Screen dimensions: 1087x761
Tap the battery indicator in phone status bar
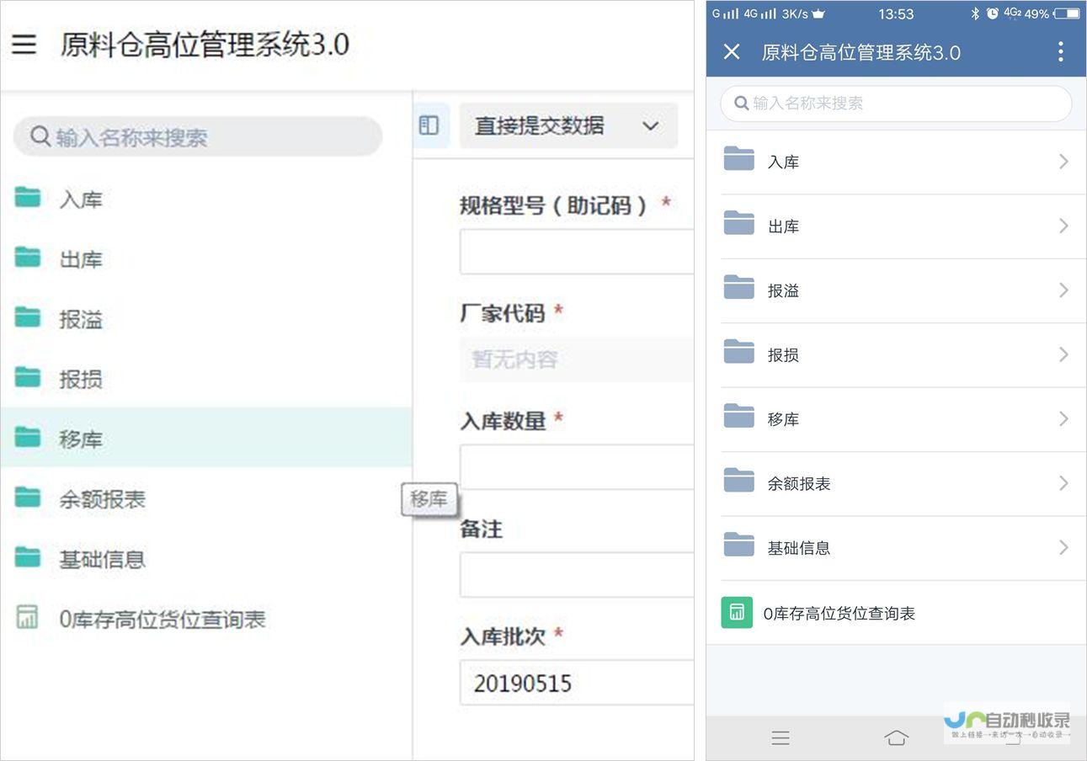[1066, 13]
